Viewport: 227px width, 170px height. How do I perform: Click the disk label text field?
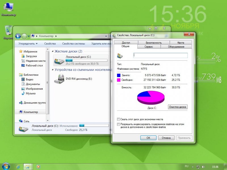160,55
